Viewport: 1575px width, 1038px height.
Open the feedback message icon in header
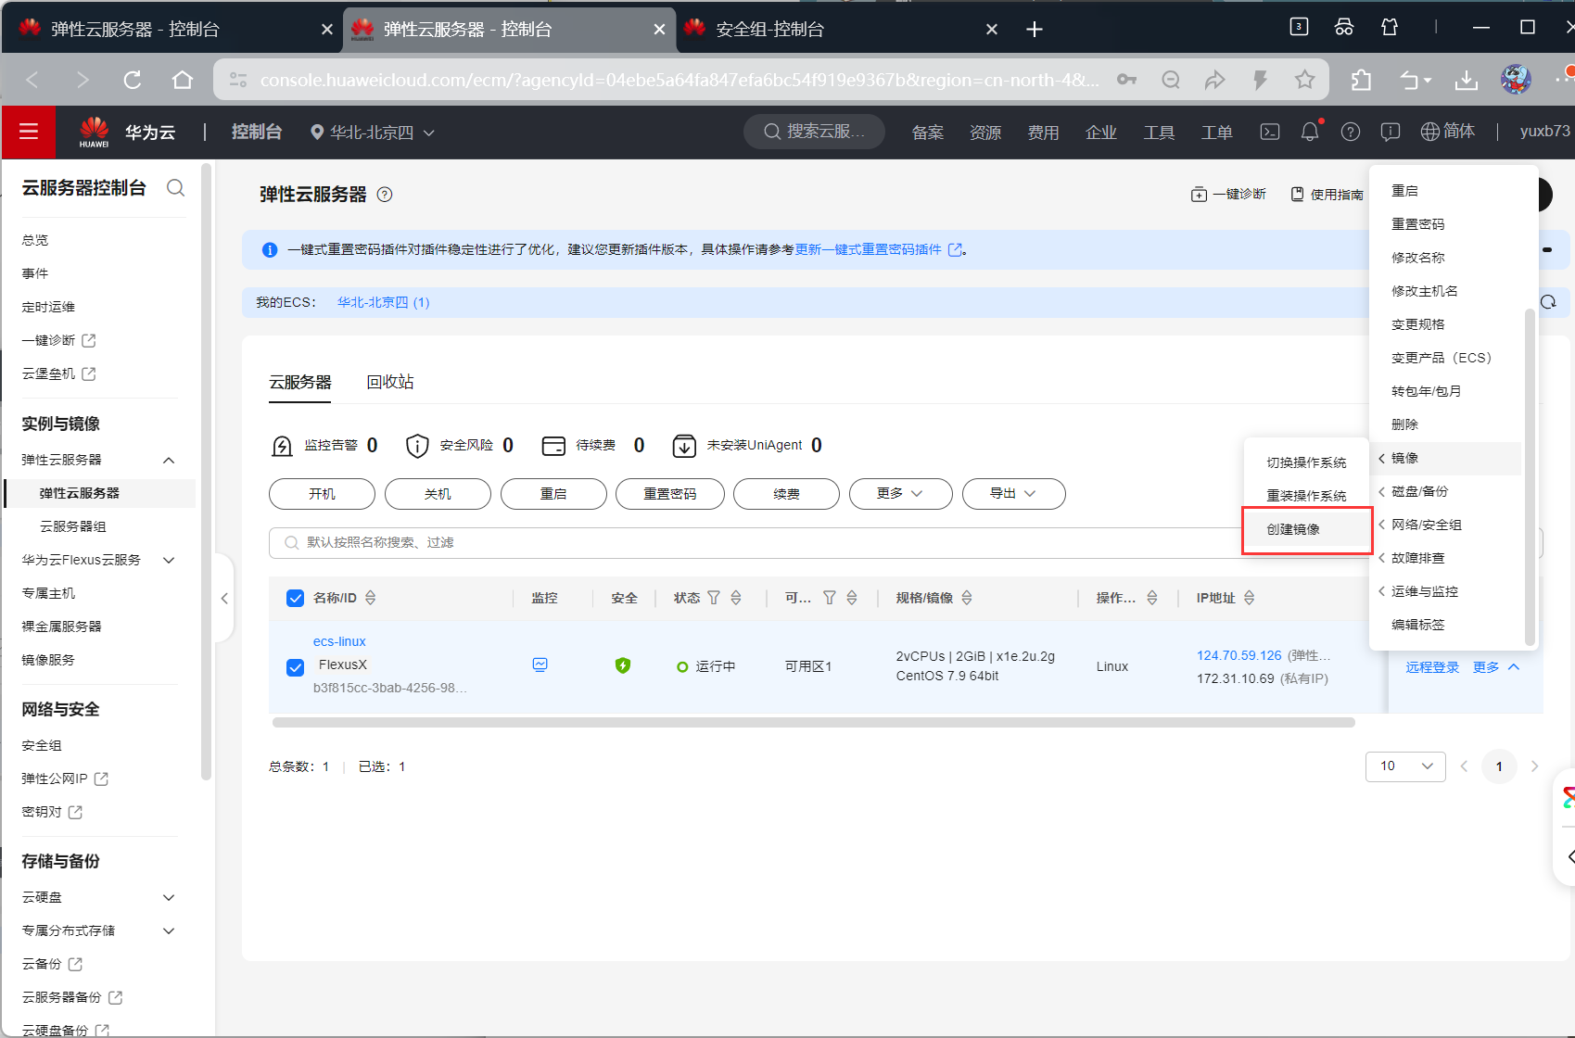point(1391,132)
